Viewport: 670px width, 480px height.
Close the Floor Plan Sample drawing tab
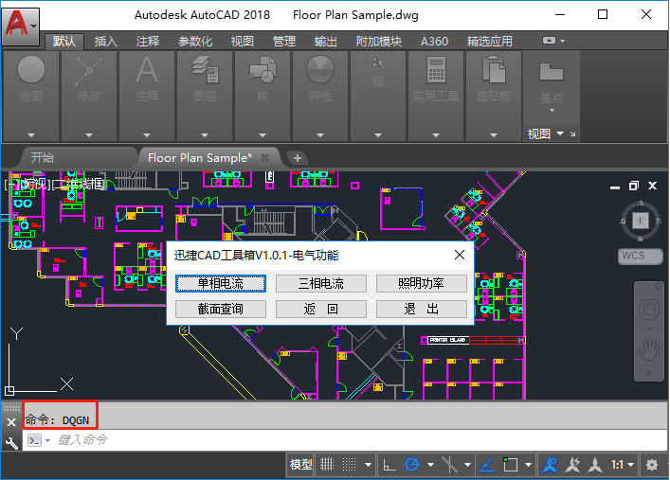tap(264, 157)
